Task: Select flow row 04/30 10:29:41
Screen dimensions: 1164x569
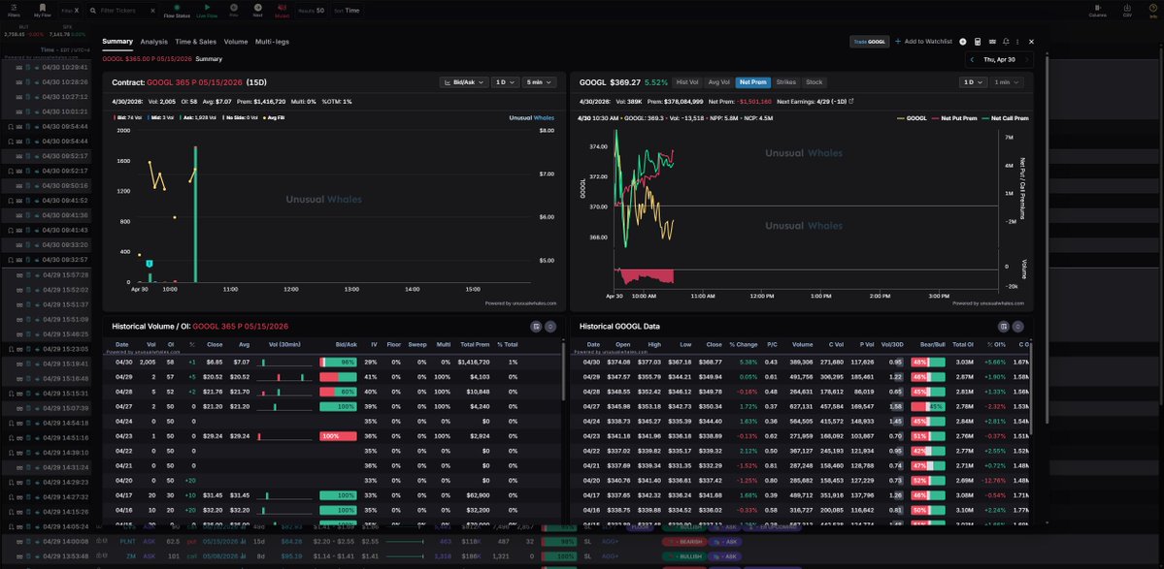Action: (x=46, y=67)
